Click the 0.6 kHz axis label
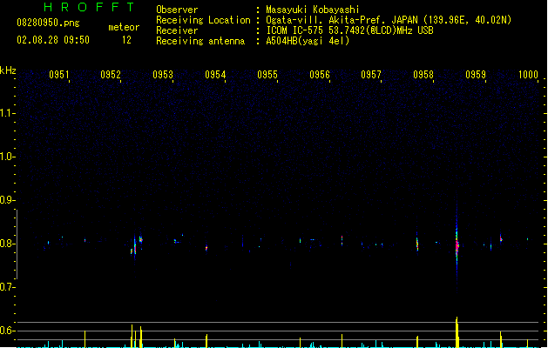Image resolution: width=548 pixels, height=348 pixels. tap(8, 331)
